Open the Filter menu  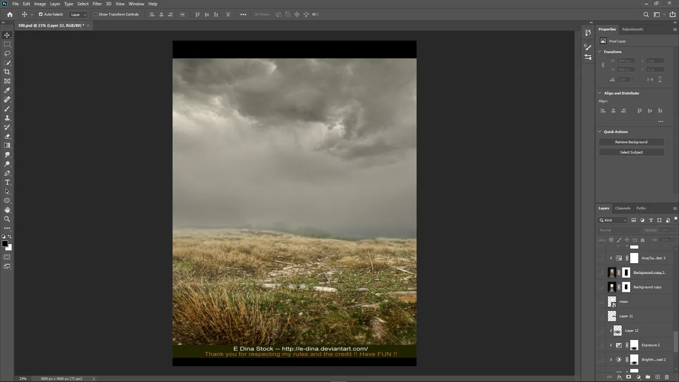(x=97, y=4)
